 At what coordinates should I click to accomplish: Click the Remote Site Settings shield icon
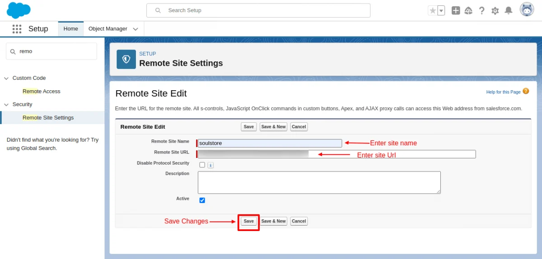tap(126, 59)
